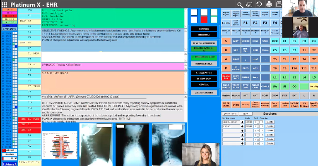
Task: Click the Muscle button
Action: click(236, 95)
